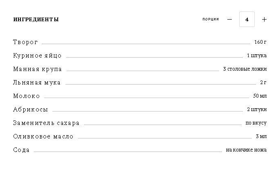Select the Творог ingredient name
Screen dimensions: 276x174
click(25, 42)
